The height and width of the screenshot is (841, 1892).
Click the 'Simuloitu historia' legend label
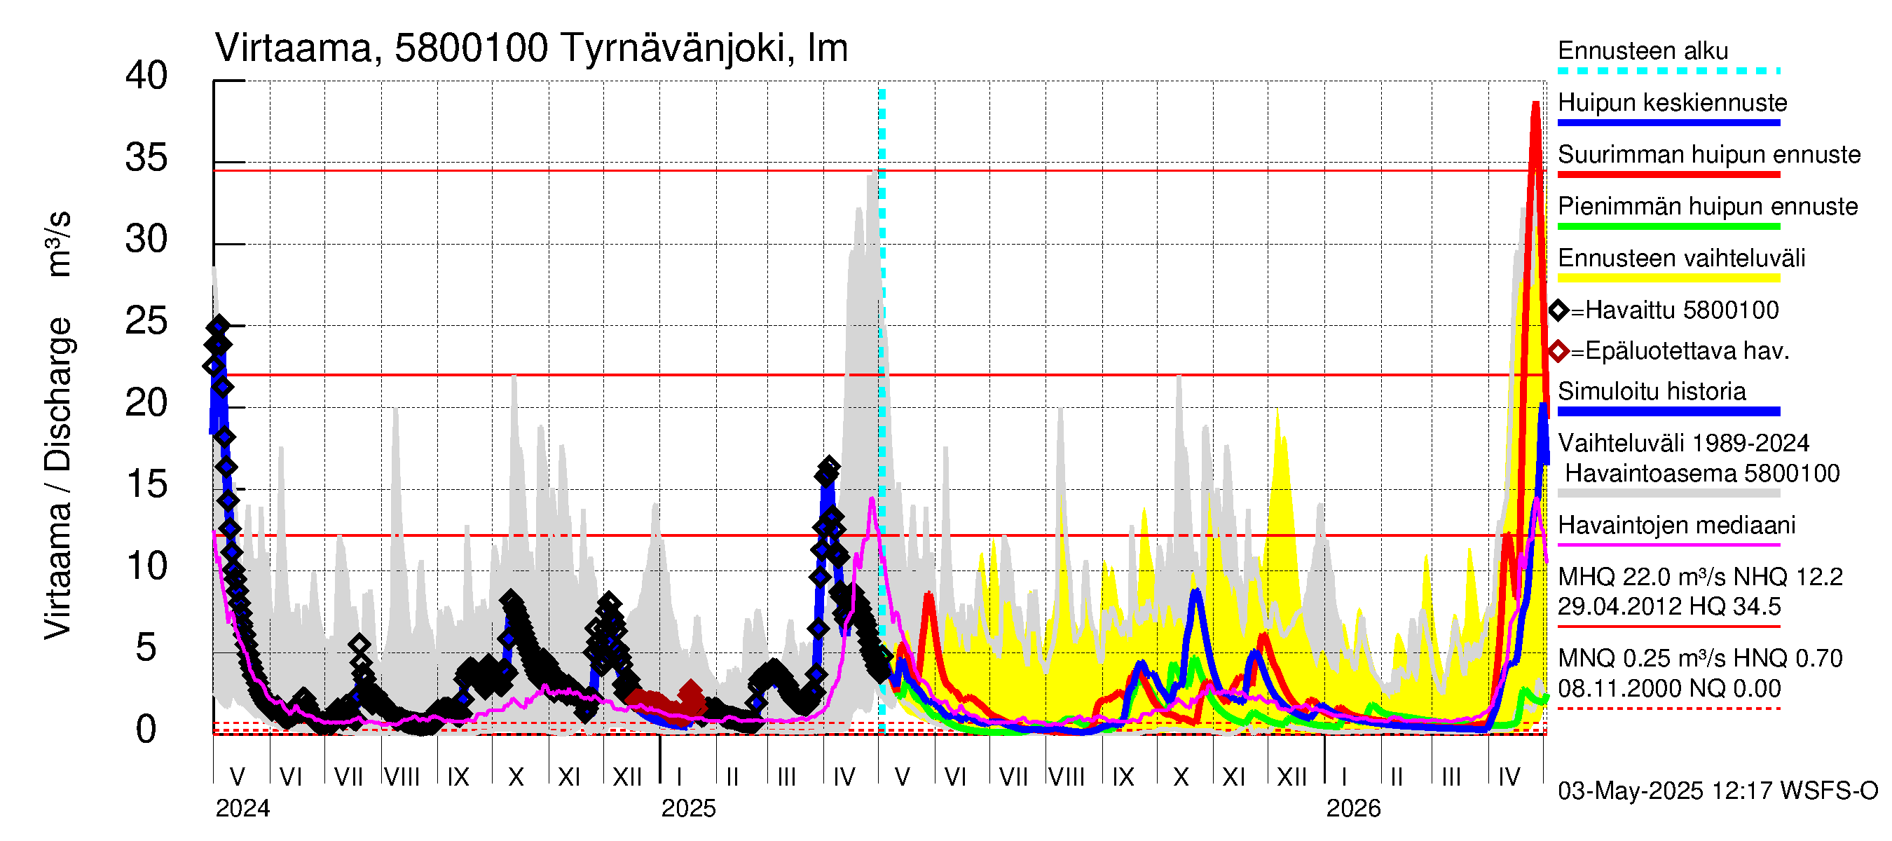click(1652, 392)
